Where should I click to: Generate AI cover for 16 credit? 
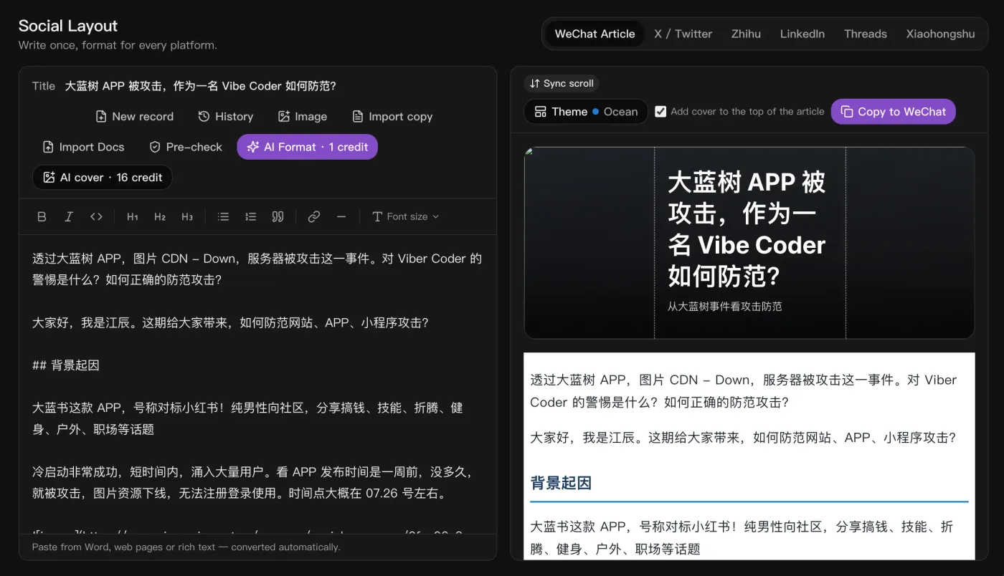point(103,177)
